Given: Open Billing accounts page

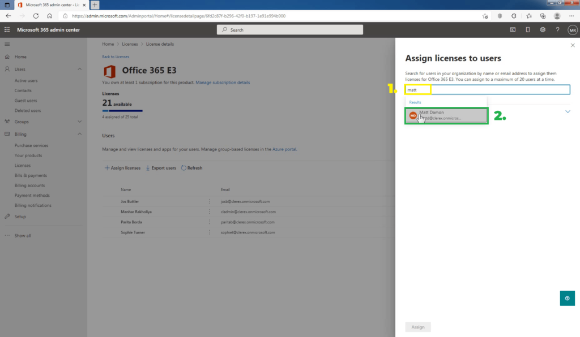Looking at the screenshot, I should [29, 185].
